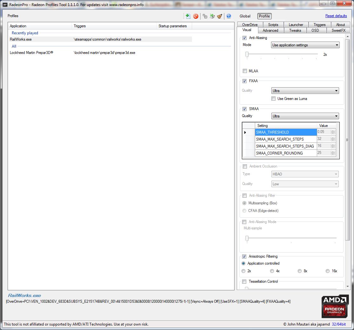This screenshot has height=330, width=354.
Task: Open the Triggers tab
Action: click(319, 25)
